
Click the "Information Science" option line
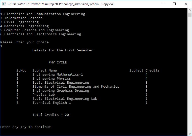[21, 18]
